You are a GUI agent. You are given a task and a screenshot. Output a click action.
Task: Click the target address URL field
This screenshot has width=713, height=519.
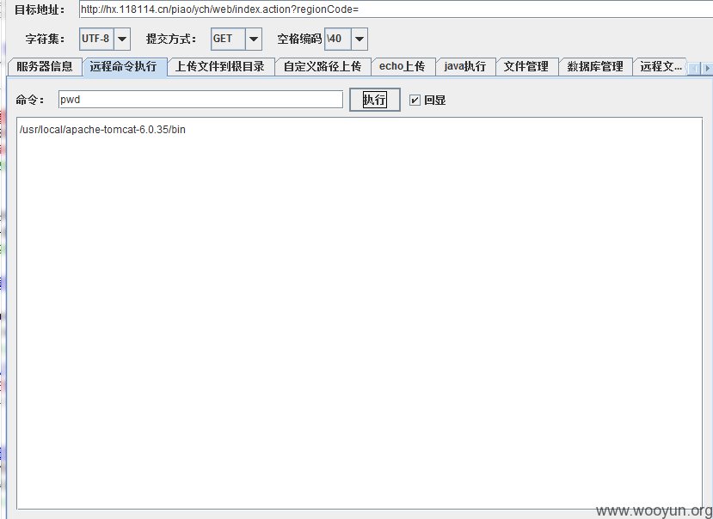coord(396,9)
